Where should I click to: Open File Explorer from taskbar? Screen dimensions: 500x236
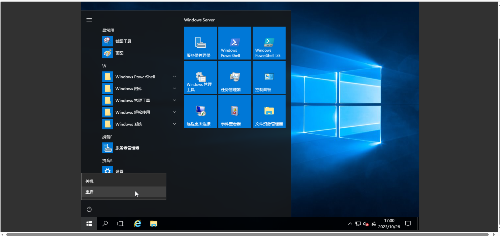tap(153, 224)
